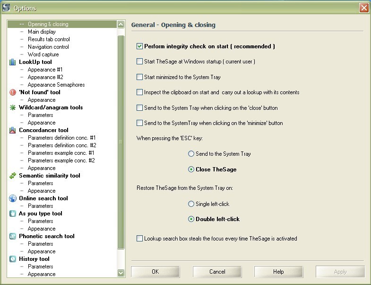The width and height of the screenshot is (371, 285).
Task: Open Appearance under 'Not found' tool
Action: (42, 100)
